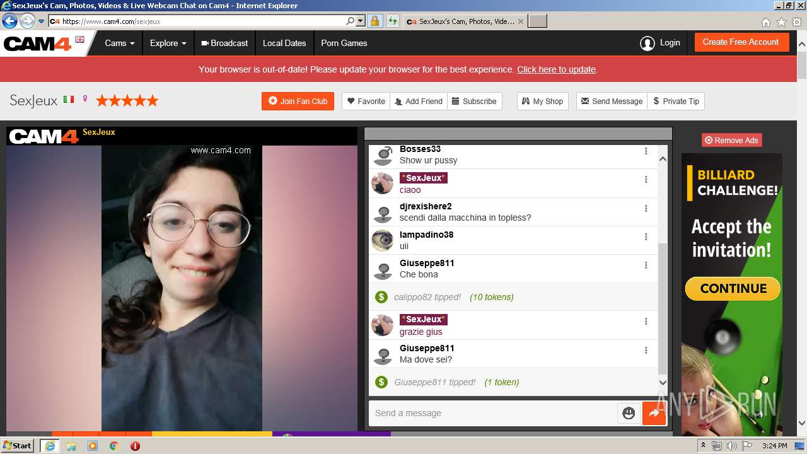This screenshot has height=454, width=807.
Task: Open the Porn Games menu item
Action: click(344, 44)
